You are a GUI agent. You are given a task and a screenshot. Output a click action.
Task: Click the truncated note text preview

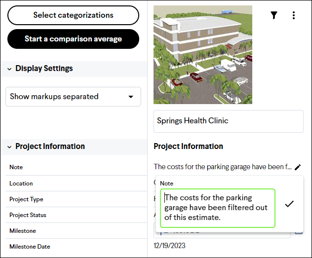pyautogui.click(x=223, y=167)
